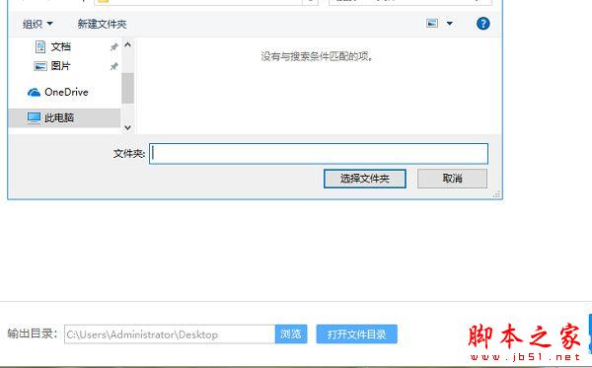Viewport: 592px width, 368px height.
Task: Click the view mode icon
Action: coord(432,24)
